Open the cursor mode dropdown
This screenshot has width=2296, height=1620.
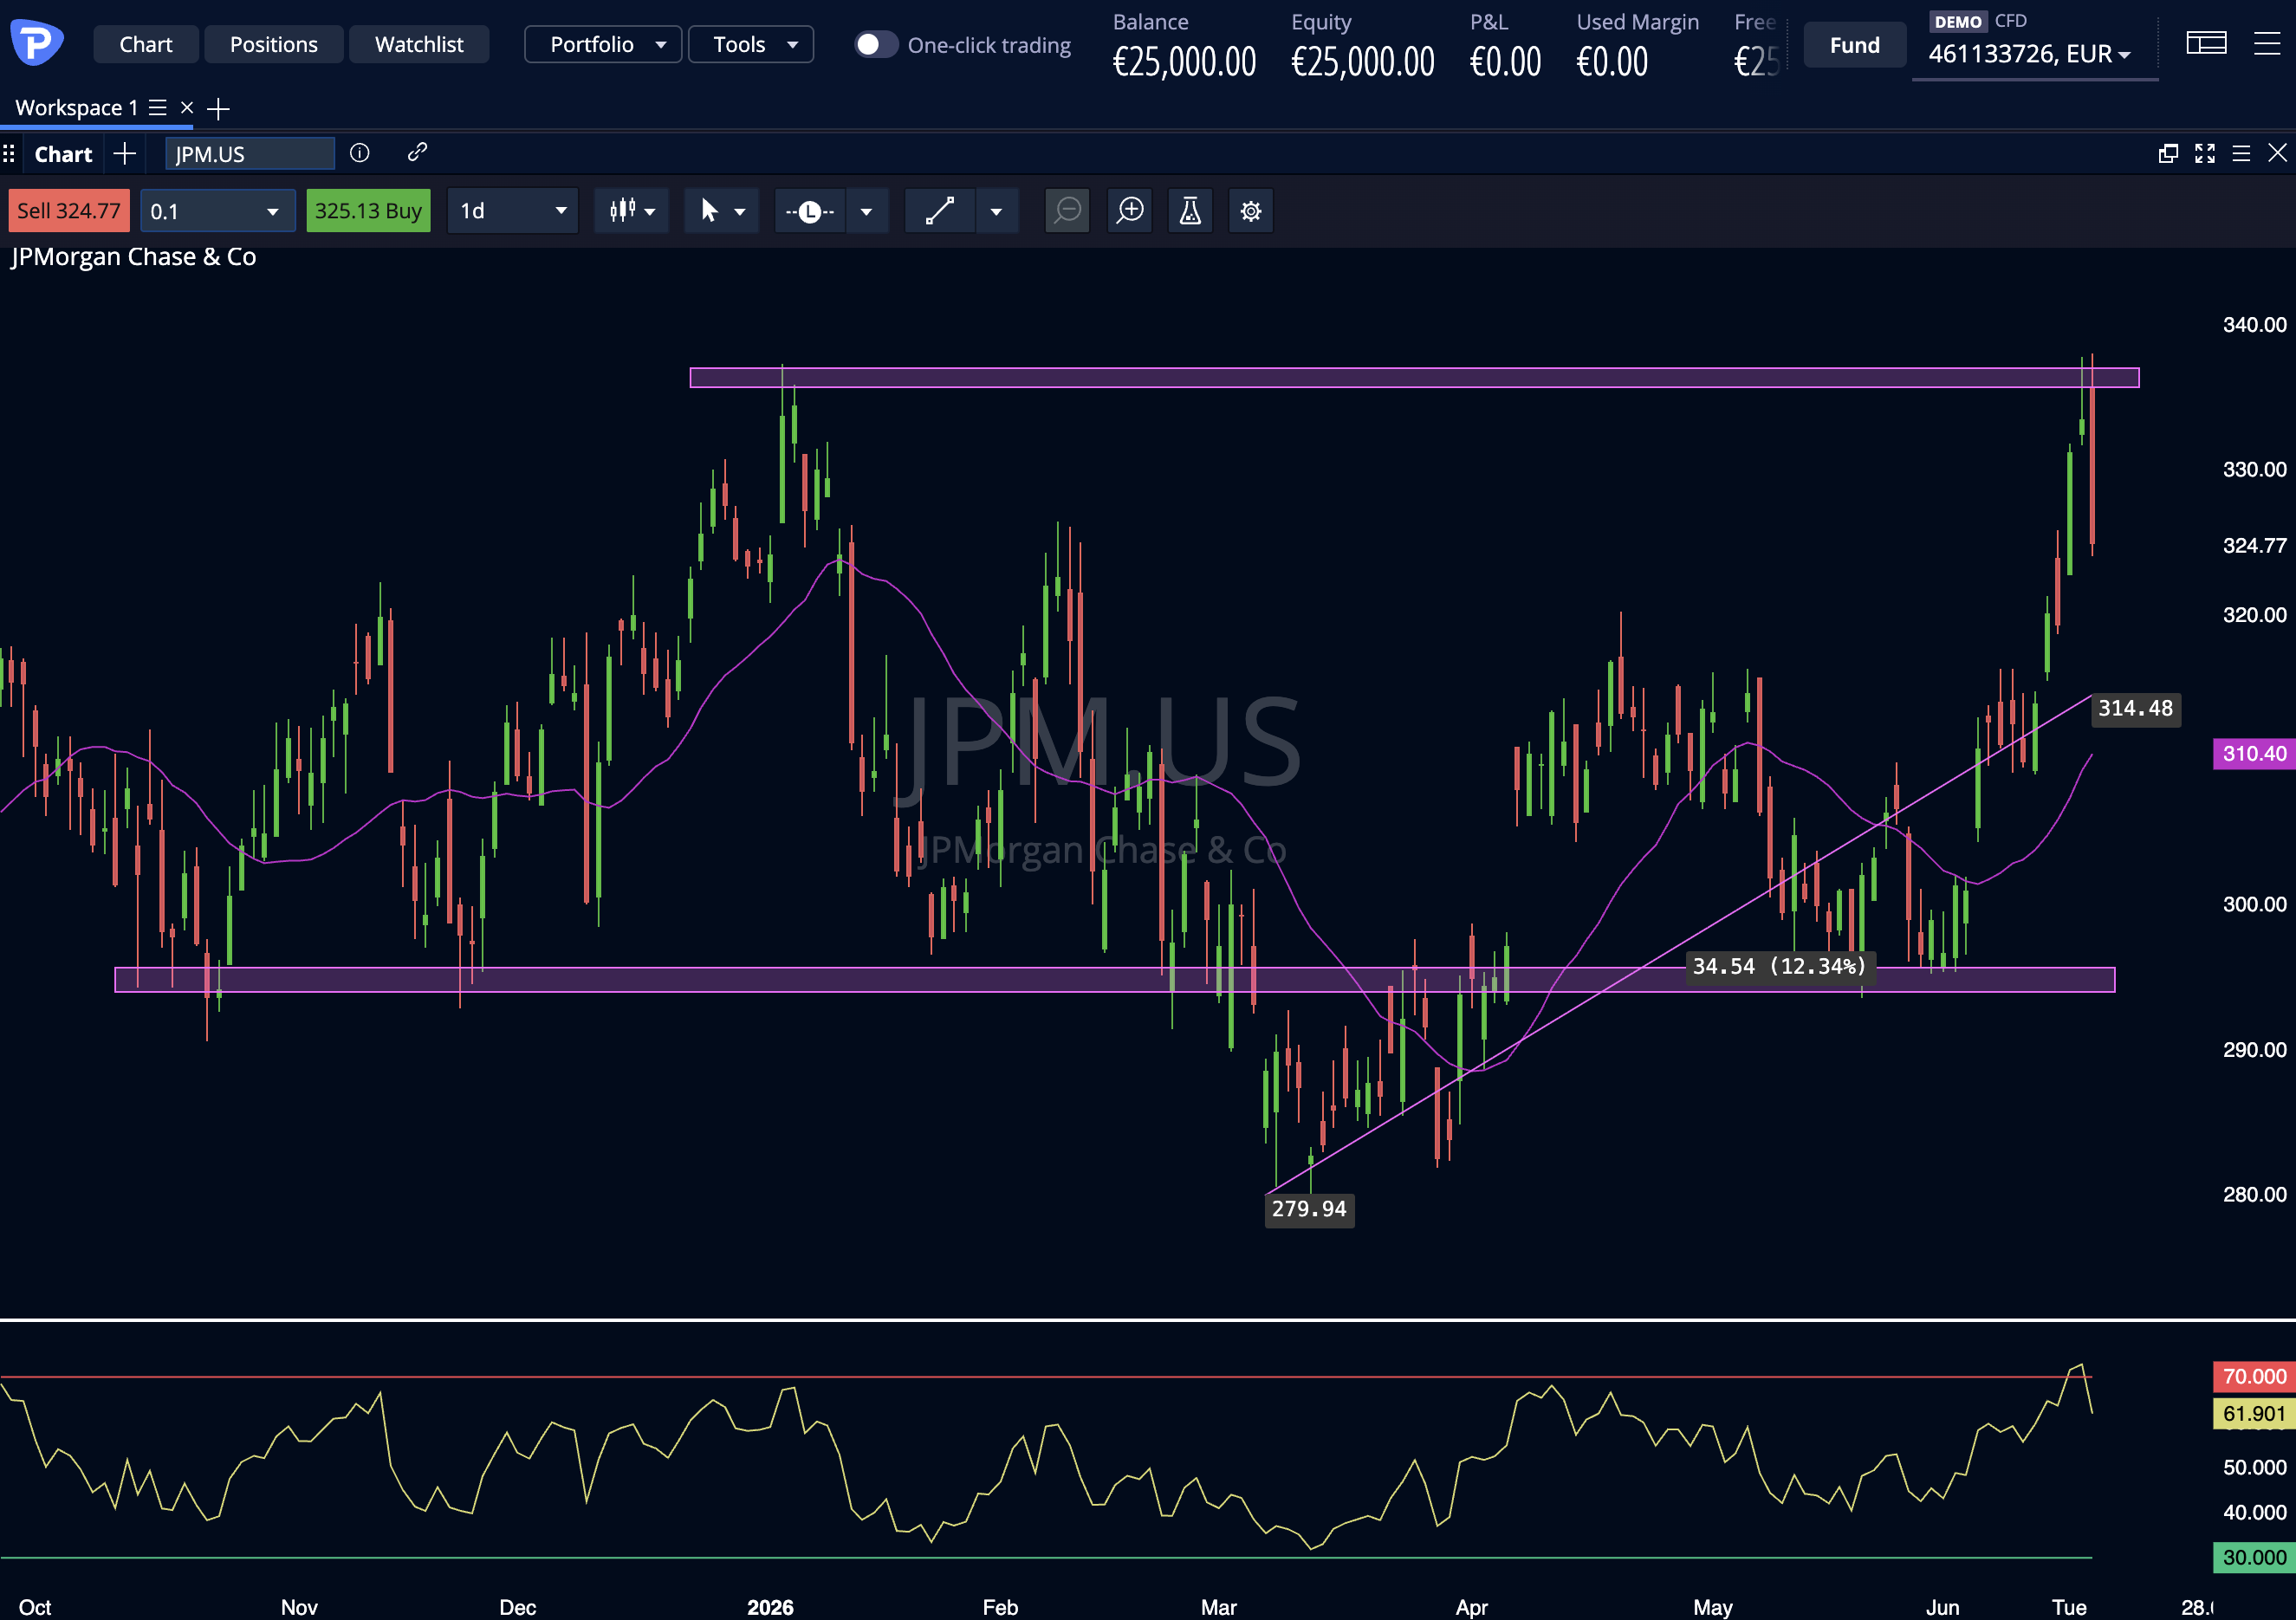722,211
